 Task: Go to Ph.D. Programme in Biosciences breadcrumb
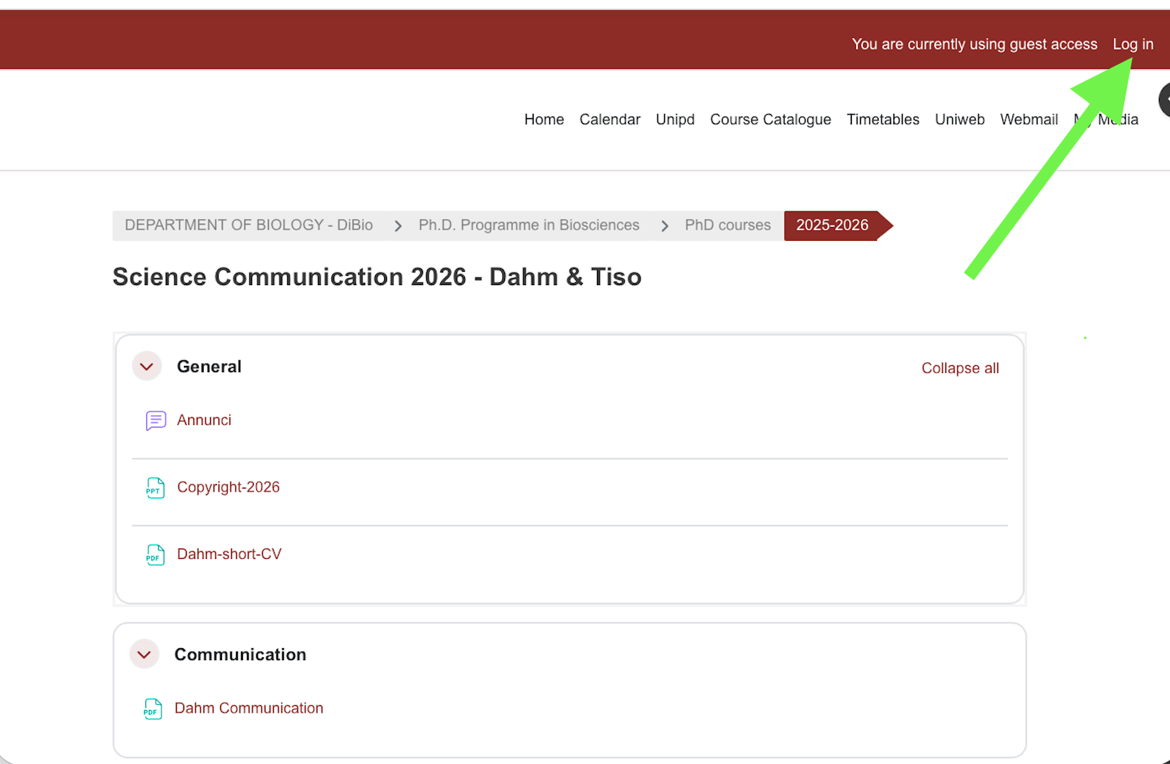click(529, 225)
